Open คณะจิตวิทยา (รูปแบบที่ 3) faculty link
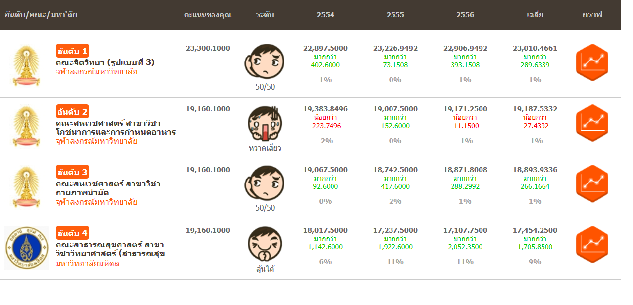633x305 pixels. (x=105, y=62)
